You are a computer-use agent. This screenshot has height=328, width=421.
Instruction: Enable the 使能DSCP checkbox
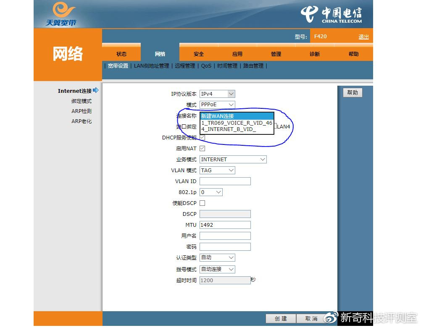coord(202,203)
